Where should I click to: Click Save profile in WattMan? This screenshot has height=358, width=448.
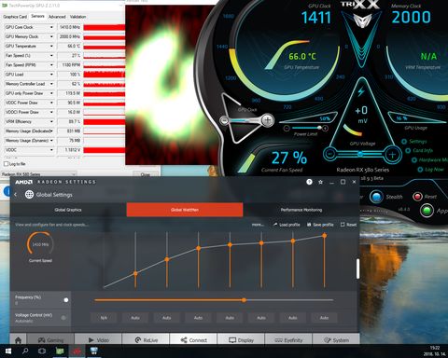pyautogui.click(x=320, y=225)
